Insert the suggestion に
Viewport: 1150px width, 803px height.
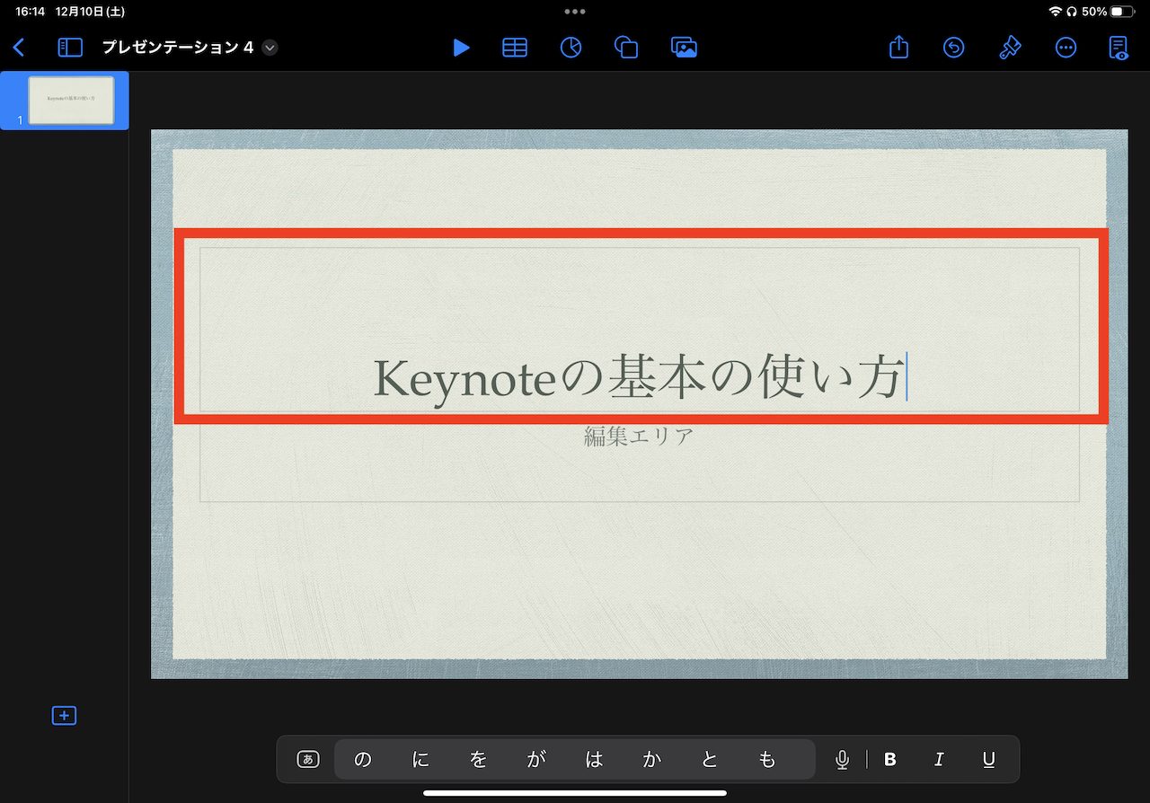pos(420,760)
